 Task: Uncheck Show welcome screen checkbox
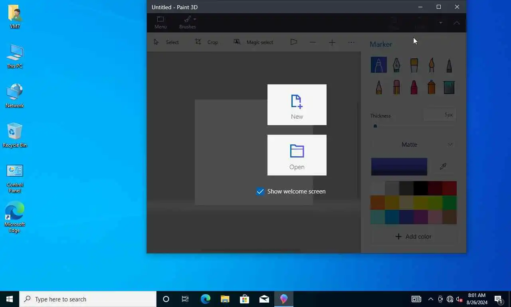tap(260, 191)
